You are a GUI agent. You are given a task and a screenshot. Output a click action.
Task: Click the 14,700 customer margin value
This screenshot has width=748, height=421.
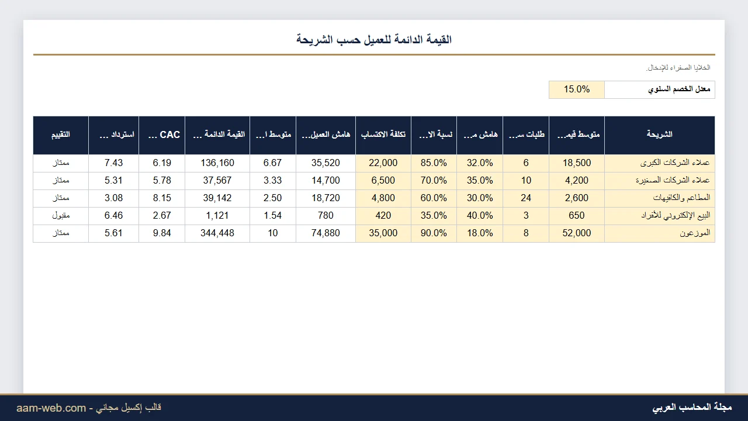[x=325, y=181]
